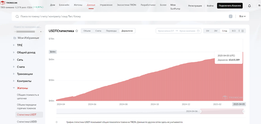Click the Регистрация link

point(195,6)
